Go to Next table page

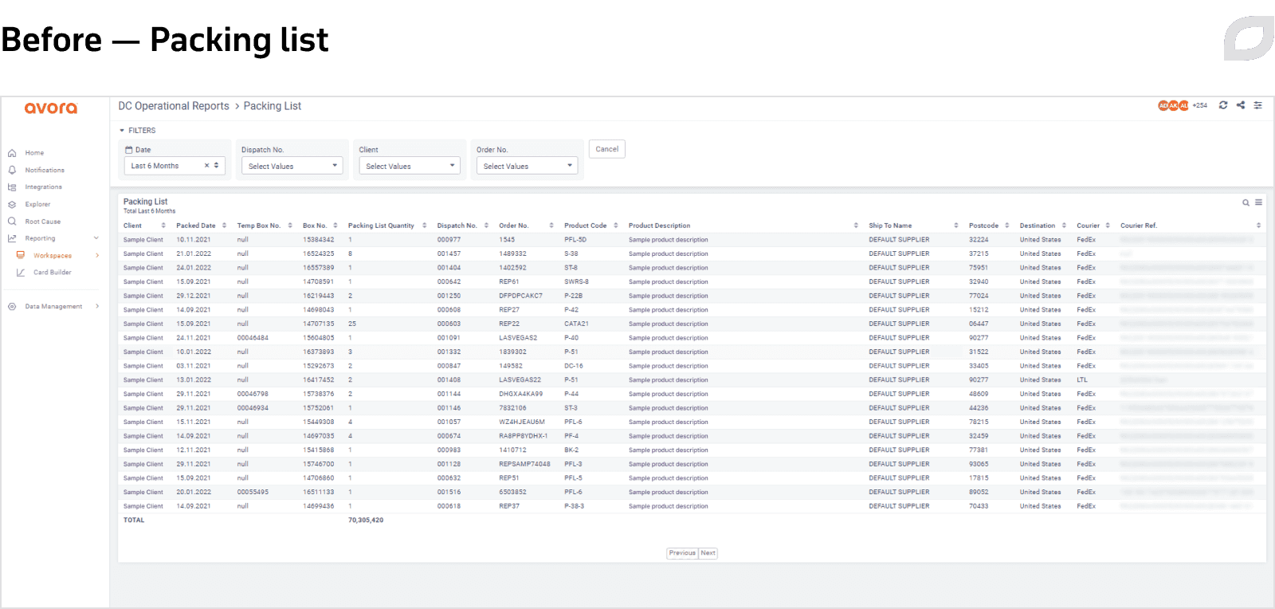[708, 553]
